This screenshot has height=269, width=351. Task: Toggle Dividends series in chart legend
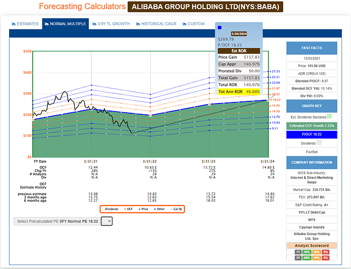pyautogui.click(x=110, y=209)
